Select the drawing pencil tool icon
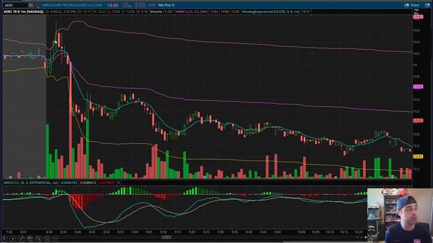433x243 pixels. 21,238
